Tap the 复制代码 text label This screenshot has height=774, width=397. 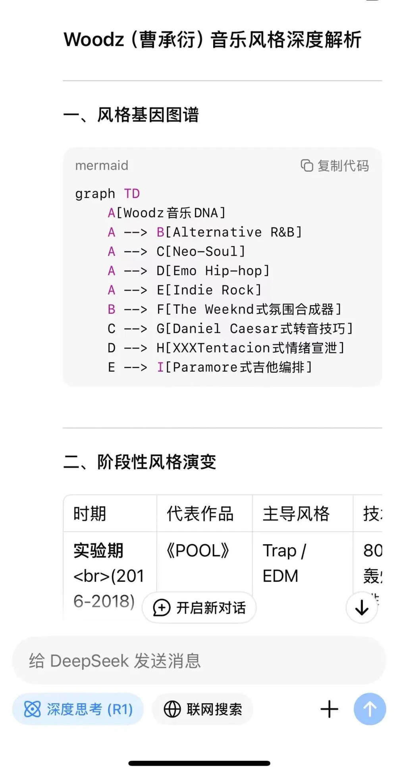pos(343,165)
